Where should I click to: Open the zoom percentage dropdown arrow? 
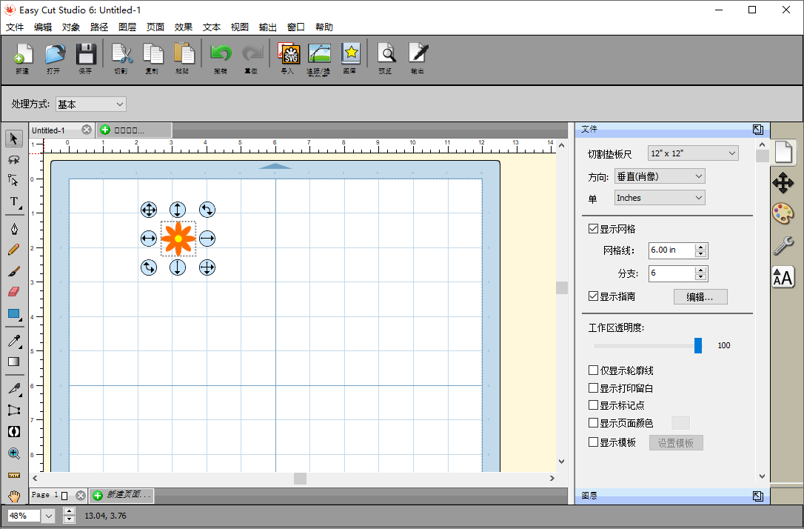pos(49,516)
